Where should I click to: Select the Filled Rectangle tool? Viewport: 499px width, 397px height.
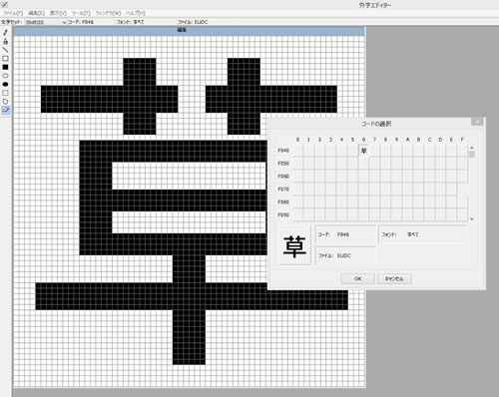(5, 67)
